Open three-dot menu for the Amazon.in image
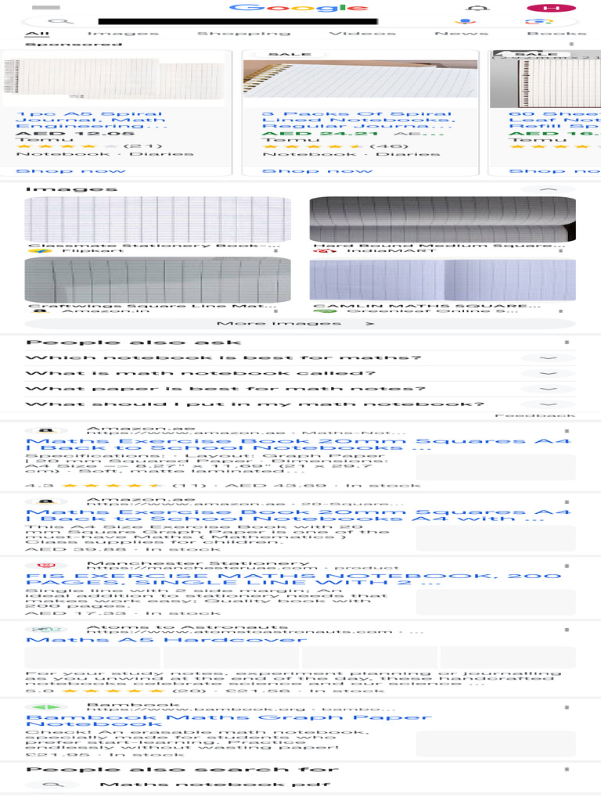 (276, 311)
